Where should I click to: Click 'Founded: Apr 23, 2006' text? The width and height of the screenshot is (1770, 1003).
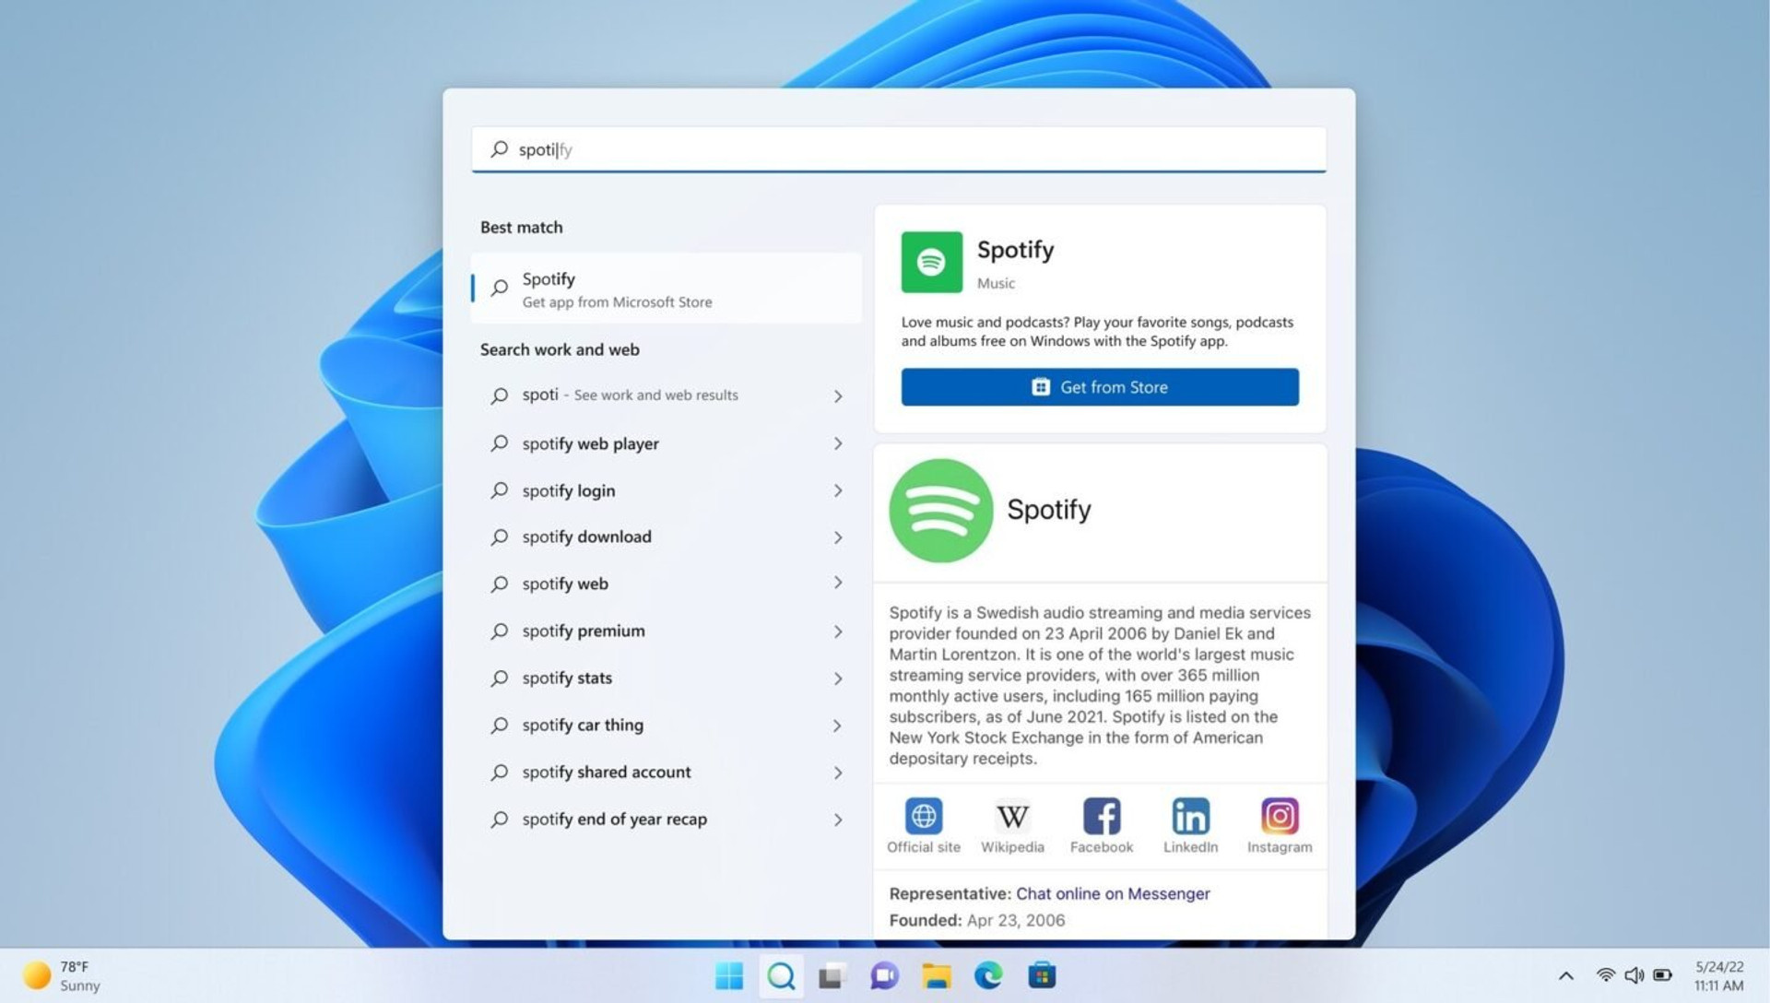pyautogui.click(x=976, y=920)
